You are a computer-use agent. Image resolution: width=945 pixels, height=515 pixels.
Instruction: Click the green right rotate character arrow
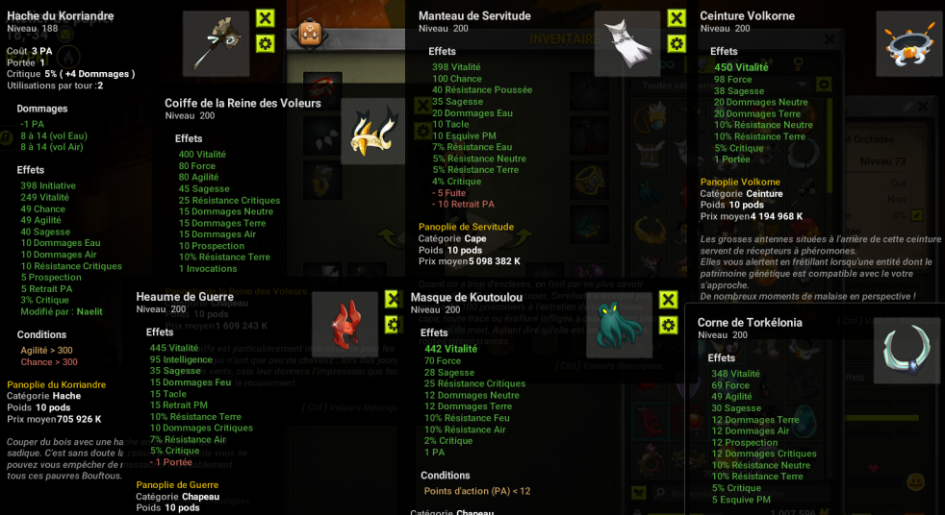pos(524,235)
